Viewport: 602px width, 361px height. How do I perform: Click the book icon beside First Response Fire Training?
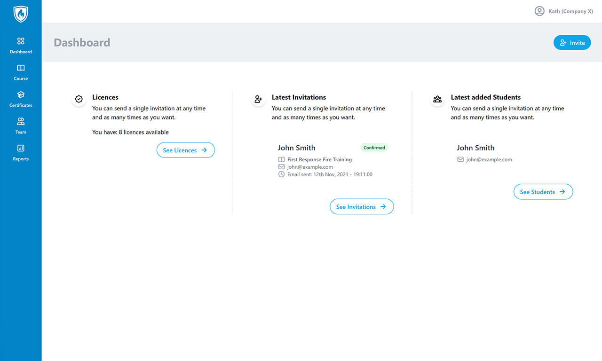[281, 159]
